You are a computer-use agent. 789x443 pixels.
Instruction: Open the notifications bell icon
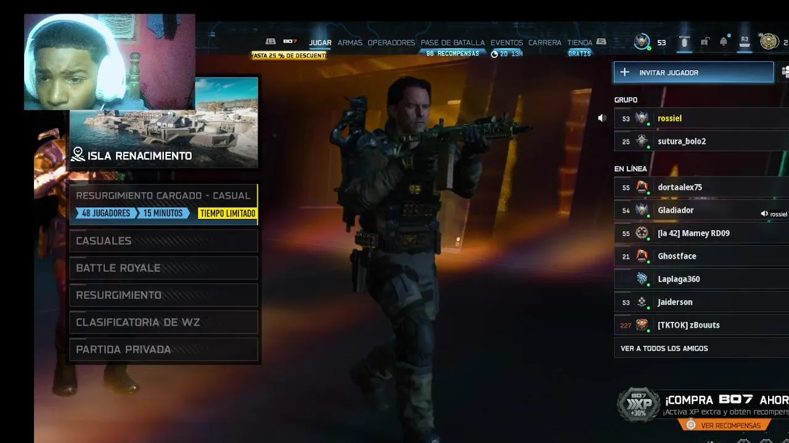pyautogui.click(x=724, y=42)
